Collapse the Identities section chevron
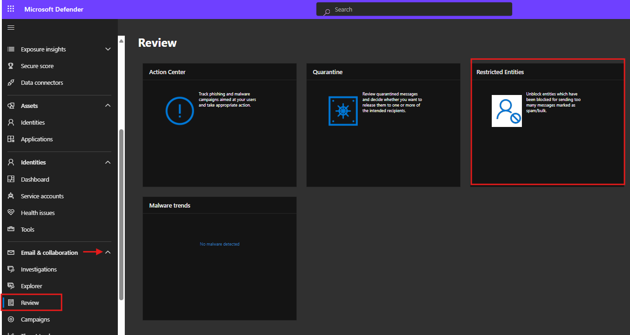The height and width of the screenshot is (335, 630). [108, 162]
